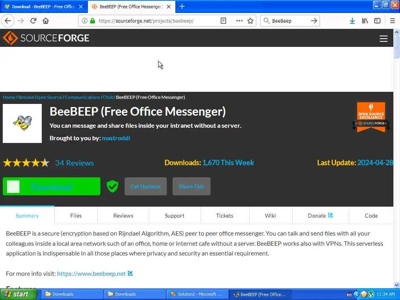Click the system tray clock

[x=386, y=294]
